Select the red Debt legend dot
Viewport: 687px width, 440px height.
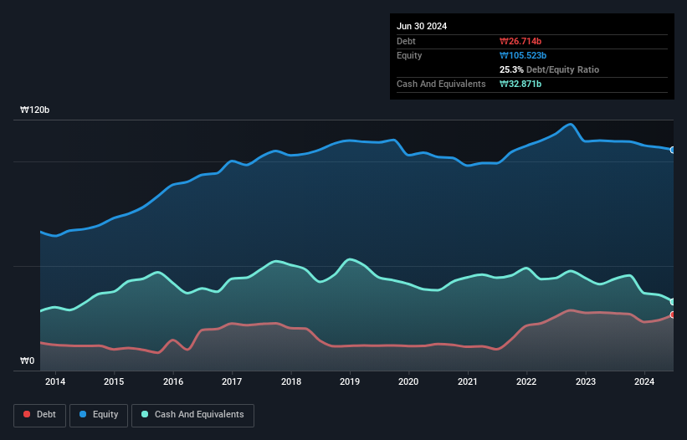coord(27,414)
